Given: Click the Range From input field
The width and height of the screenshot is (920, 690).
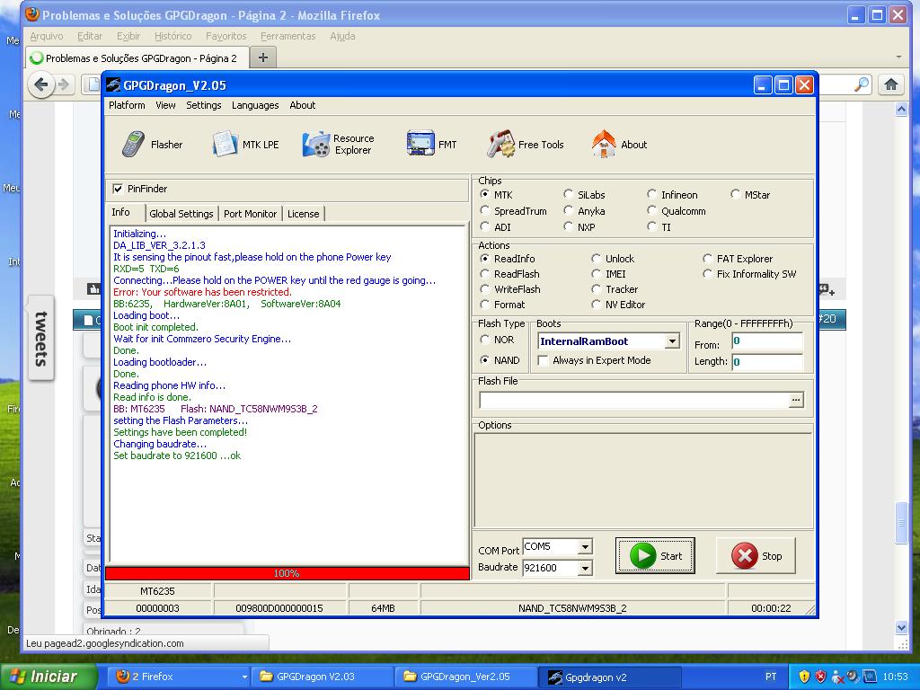Looking at the screenshot, I should pyautogui.click(x=767, y=341).
